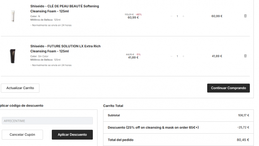Viewport: 259px width, 146px height.
Task: Open the white CLÉ DE PEAU product thumbnail
Action: (x=13, y=16)
